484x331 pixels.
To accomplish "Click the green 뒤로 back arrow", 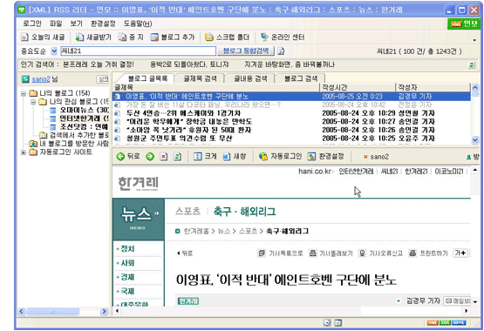I will pos(120,157).
